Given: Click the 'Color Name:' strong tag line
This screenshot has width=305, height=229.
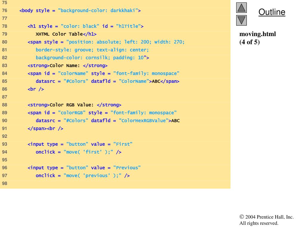Looking at the screenshot, I should point(68,66).
